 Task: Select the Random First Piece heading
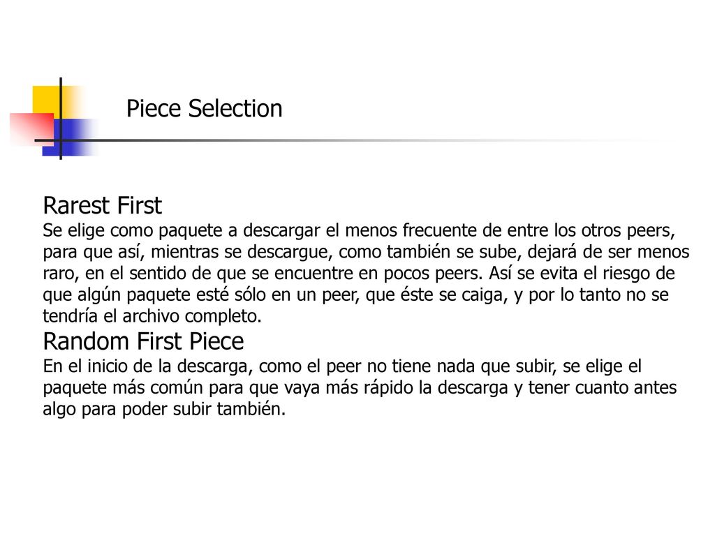coord(143,341)
